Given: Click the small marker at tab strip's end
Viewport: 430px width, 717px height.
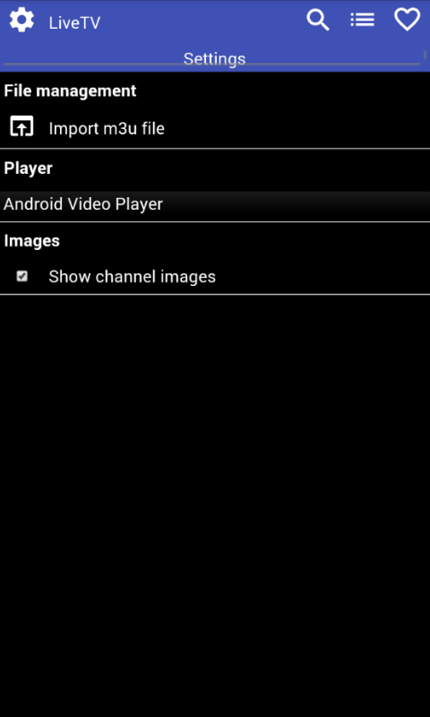Looking at the screenshot, I should 425,56.
